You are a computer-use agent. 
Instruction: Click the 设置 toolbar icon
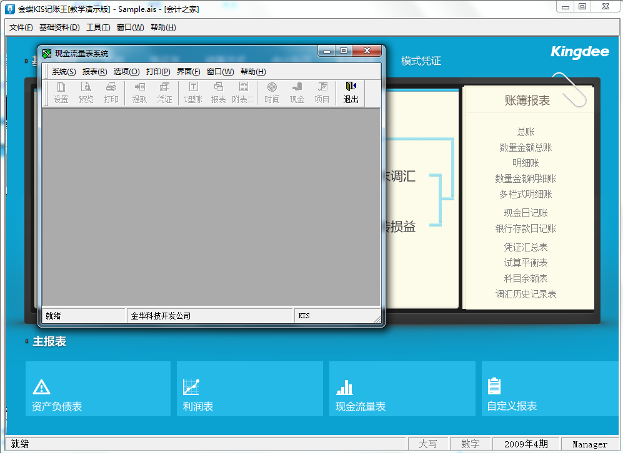[61, 93]
